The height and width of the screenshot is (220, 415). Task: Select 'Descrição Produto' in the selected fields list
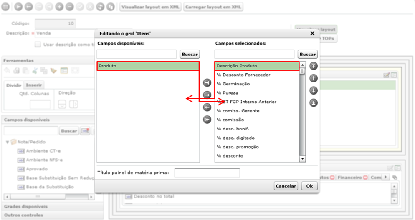pos(257,66)
